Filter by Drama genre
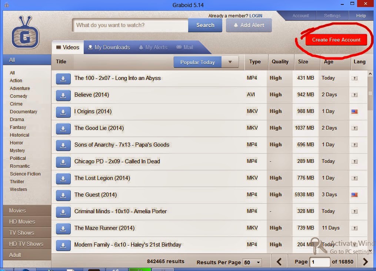Viewport: 376px width, 271px height. pyautogui.click(x=17, y=119)
